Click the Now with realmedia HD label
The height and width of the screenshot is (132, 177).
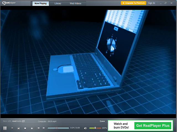pyautogui.click(x=14, y=121)
